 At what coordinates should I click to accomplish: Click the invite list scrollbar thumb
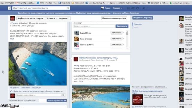click(x=127, y=33)
